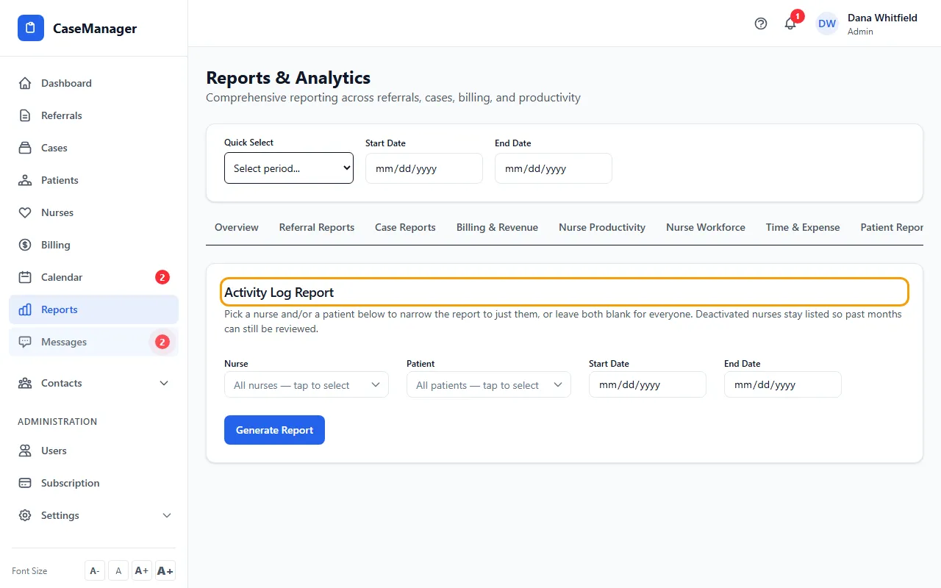Expand the Contacts submenu chevron
Viewport: 941px width, 588px height.
pyautogui.click(x=164, y=383)
